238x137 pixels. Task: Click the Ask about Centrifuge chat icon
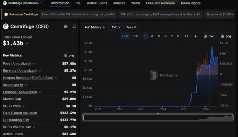pyautogui.click(x=6, y=14)
